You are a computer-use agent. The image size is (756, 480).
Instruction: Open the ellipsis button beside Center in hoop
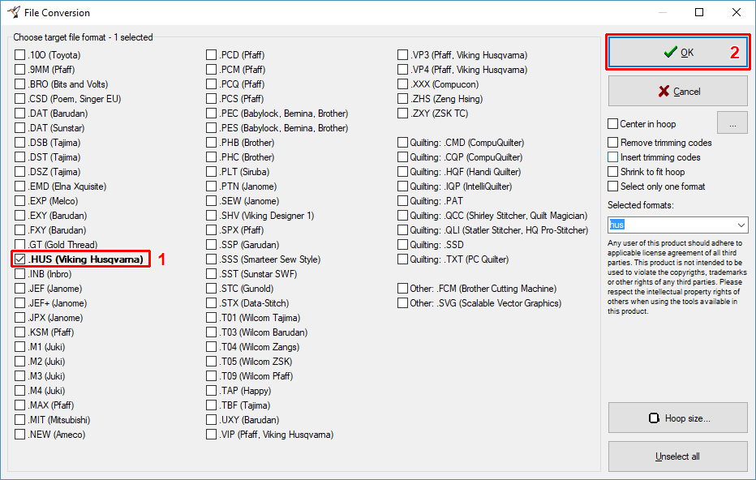pyautogui.click(x=732, y=123)
